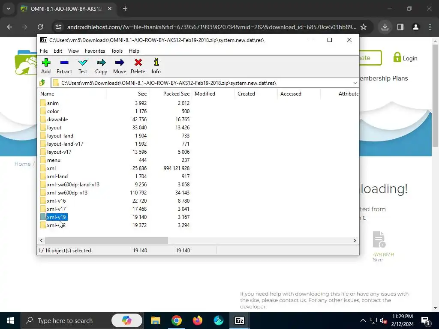Image resolution: width=439 pixels, height=329 pixels.
Task: Click the 7-Zip taskbar icon
Action: 239,320
